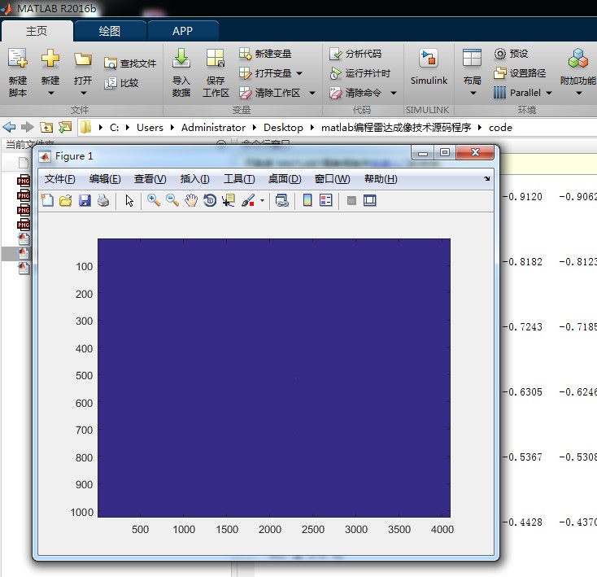Click Print Figure icon

(103, 200)
